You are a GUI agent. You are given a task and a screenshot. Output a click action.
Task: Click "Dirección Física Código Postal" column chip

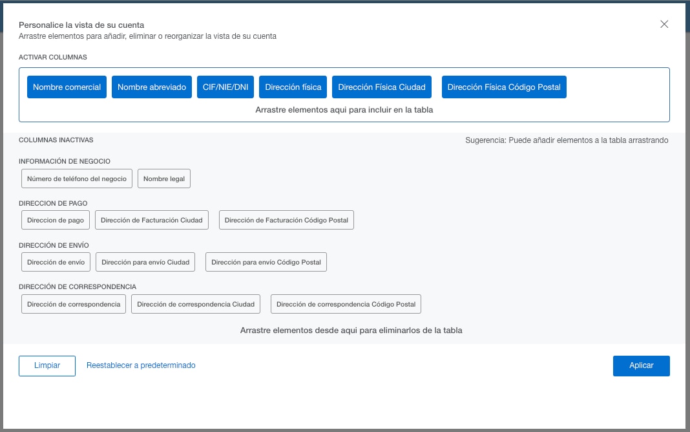pos(504,86)
